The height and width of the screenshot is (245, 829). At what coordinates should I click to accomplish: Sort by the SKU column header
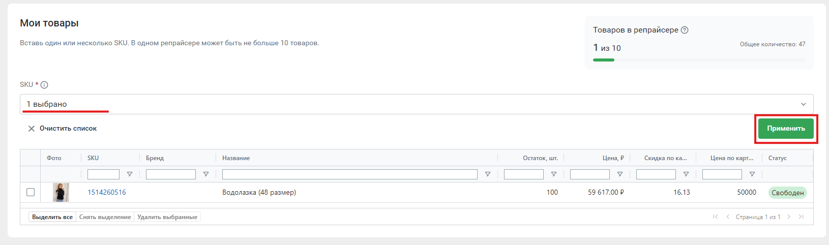click(93, 158)
